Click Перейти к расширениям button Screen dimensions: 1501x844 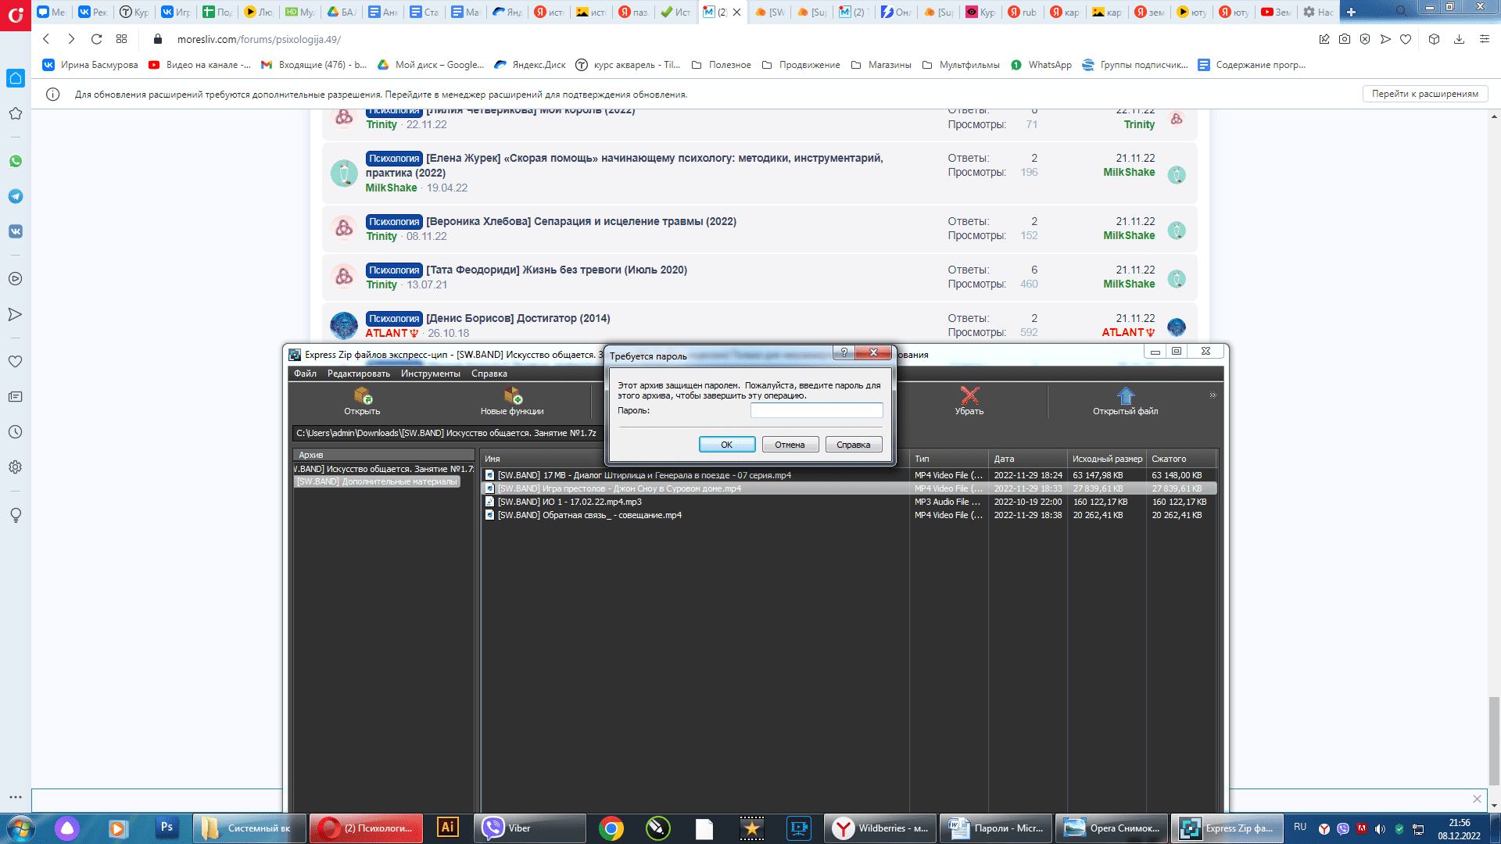[1424, 94]
